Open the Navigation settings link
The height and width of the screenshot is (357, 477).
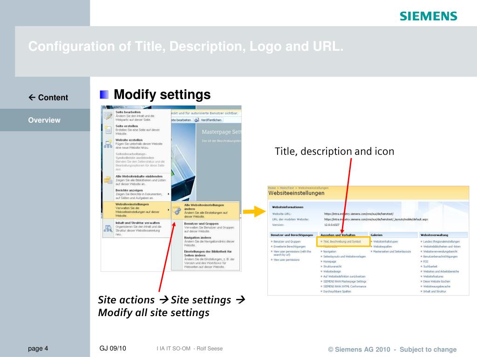329,251
